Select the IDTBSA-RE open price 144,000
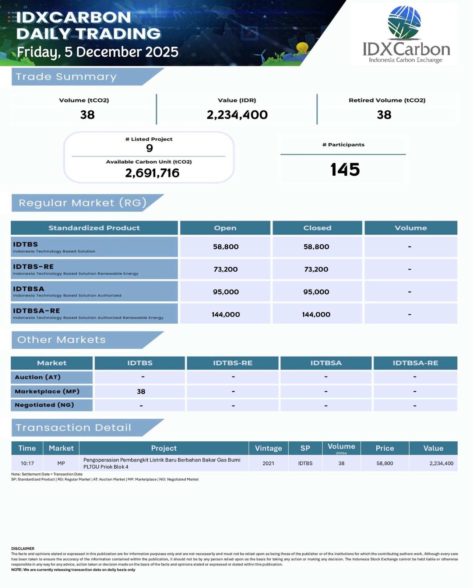Image resolution: width=475 pixels, height=588 pixels. pos(225,314)
